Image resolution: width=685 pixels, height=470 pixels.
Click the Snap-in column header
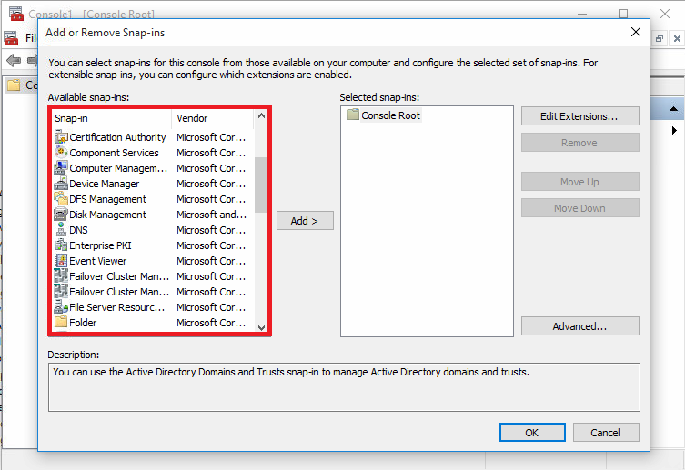pyautogui.click(x=112, y=118)
